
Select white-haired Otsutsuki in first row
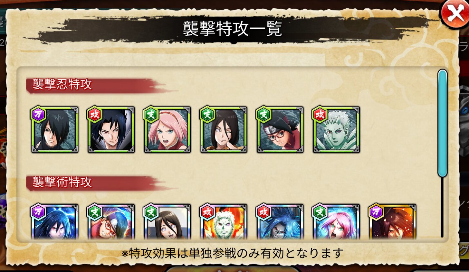click(x=336, y=130)
